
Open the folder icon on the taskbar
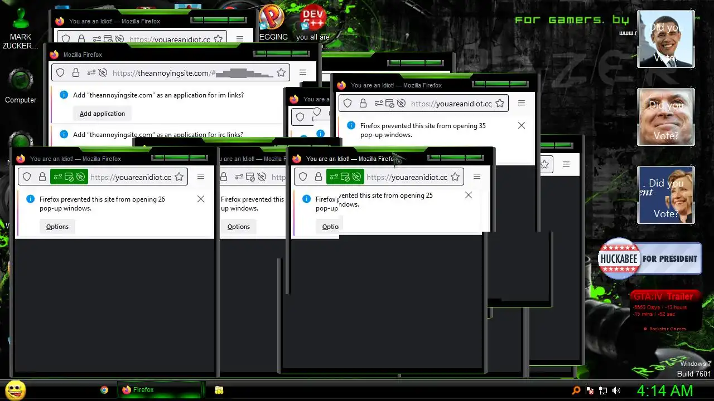[219, 390]
